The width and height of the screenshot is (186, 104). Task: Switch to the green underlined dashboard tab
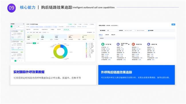66,30
